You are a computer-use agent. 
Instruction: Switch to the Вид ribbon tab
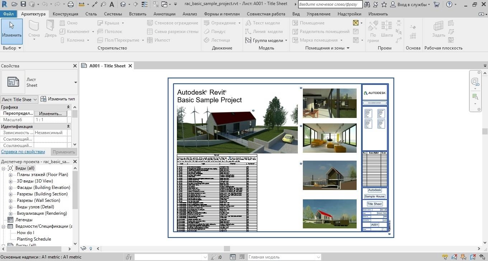pos(296,14)
